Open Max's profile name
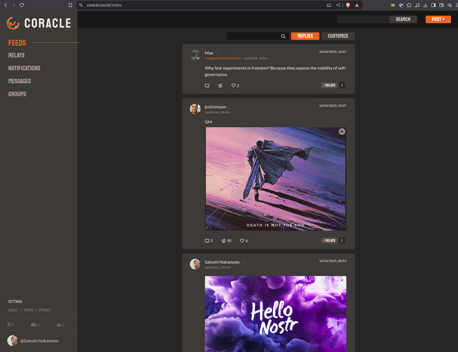Viewport: 458px width, 352px height. click(x=209, y=53)
